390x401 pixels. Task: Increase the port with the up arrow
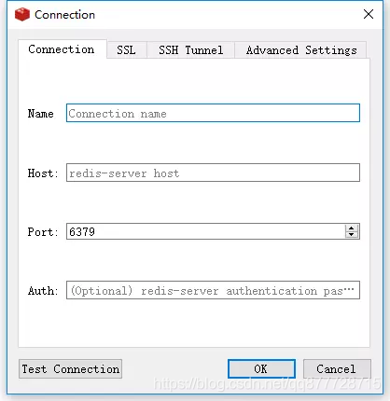(352, 228)
